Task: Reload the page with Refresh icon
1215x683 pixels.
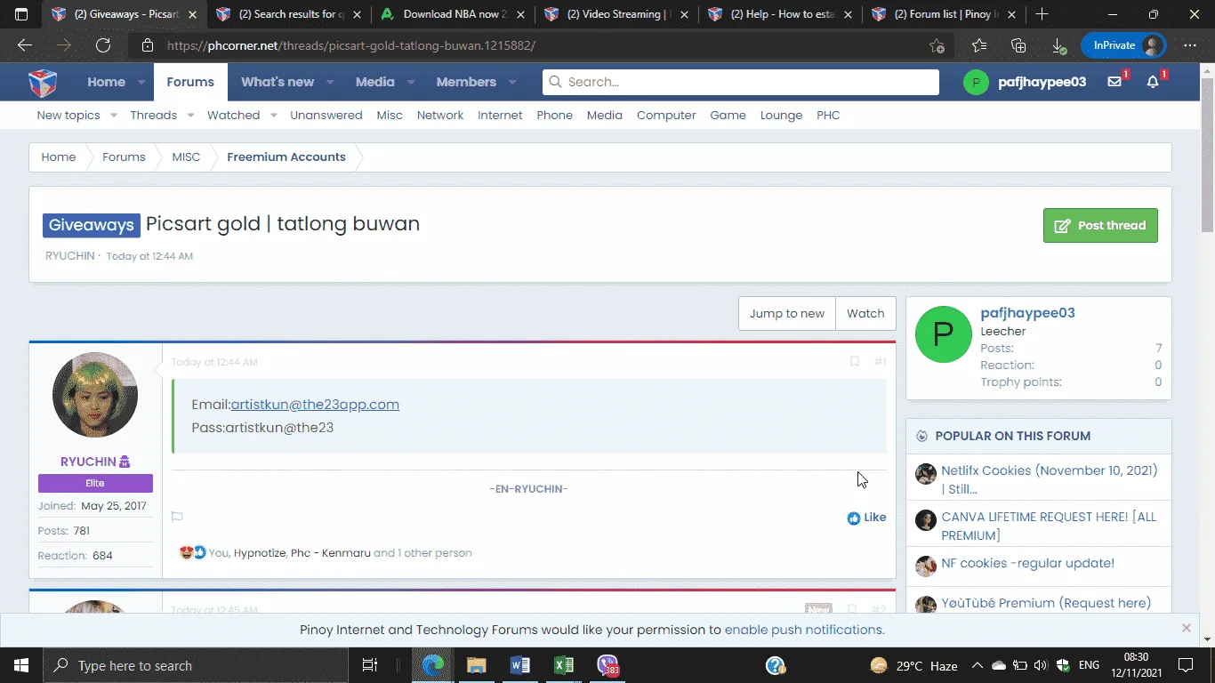Action: coord(103,45)
